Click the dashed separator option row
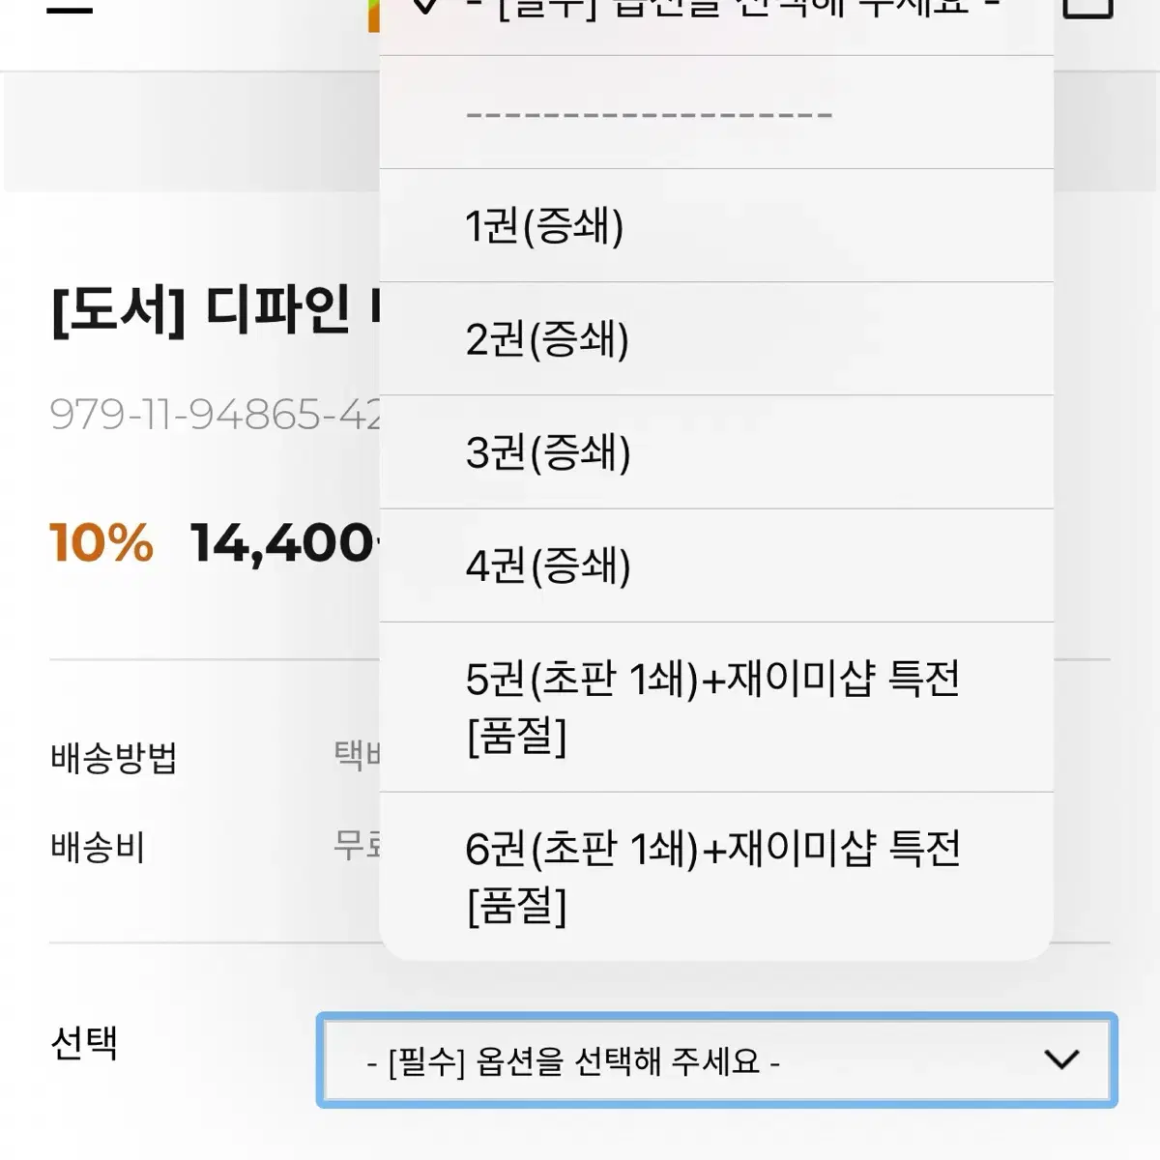The height and width of the screenshot is (1160, 1160). (x=715, y=114)
